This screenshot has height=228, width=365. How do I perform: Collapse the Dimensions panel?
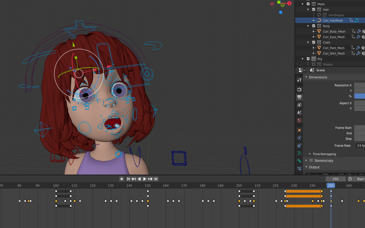(x=306, y=77)
